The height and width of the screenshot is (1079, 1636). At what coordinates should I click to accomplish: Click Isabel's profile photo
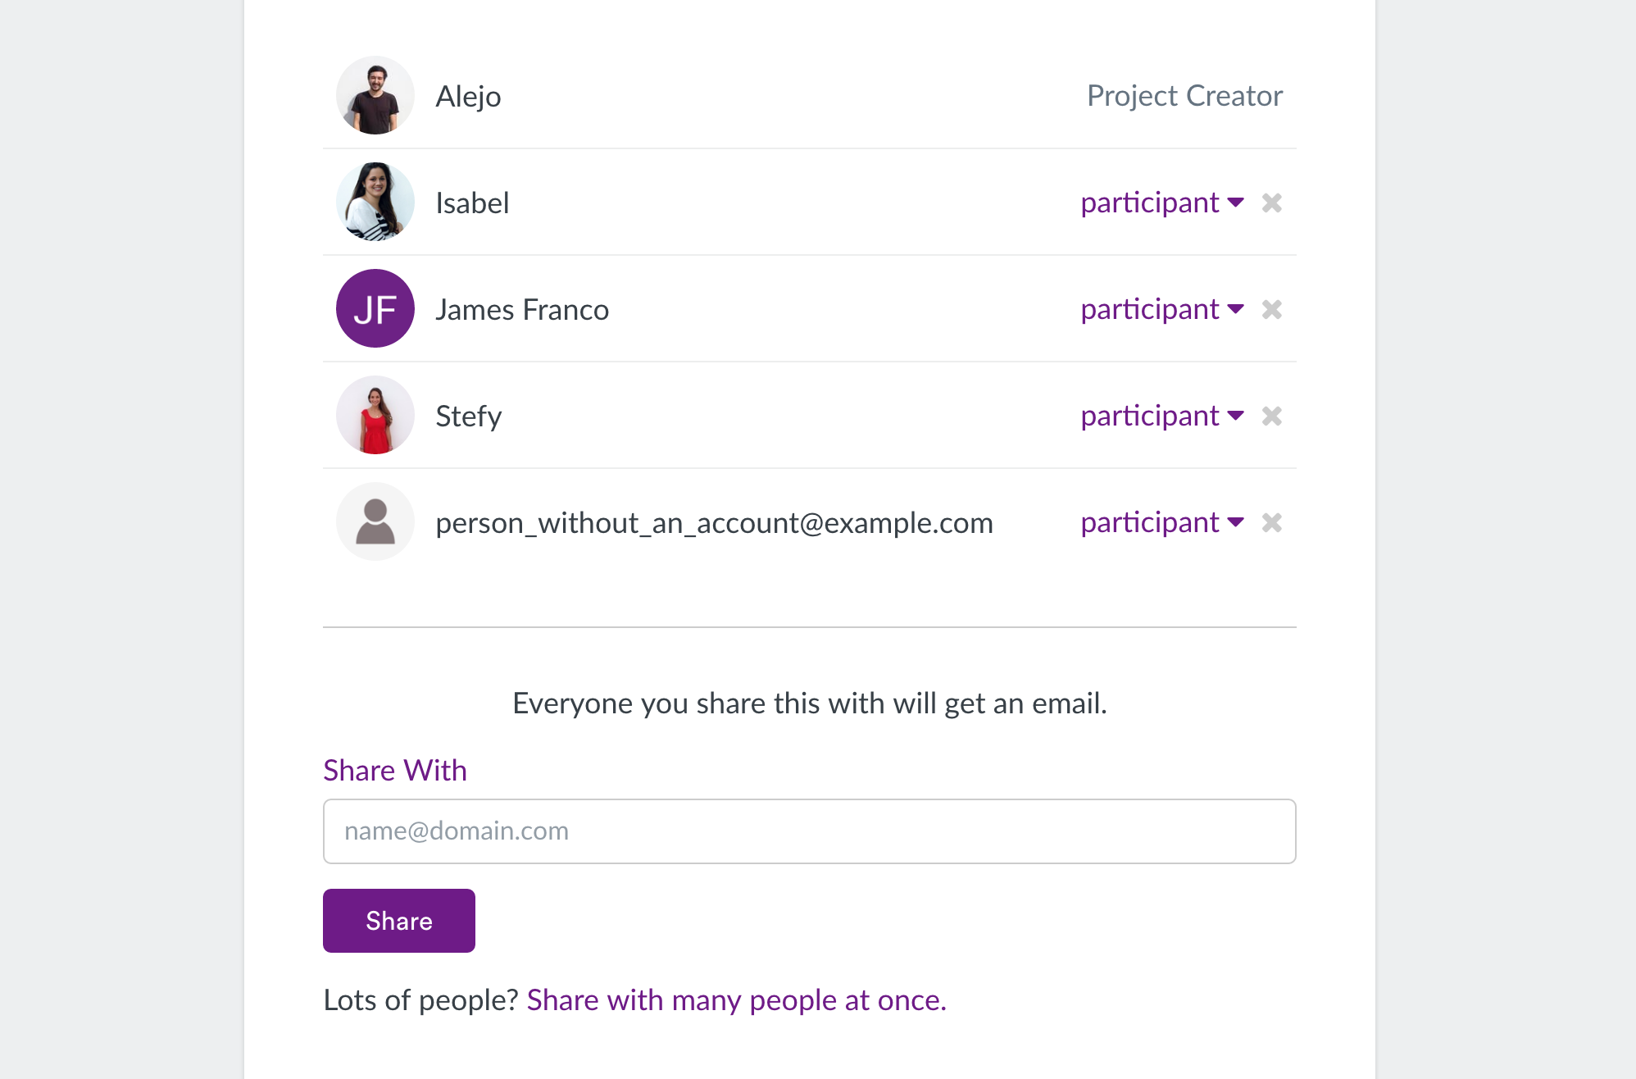coord(375,202)
